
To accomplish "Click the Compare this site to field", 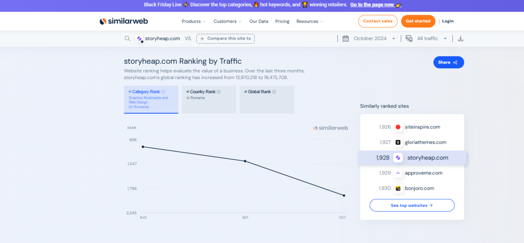I will tap(225, 38).
